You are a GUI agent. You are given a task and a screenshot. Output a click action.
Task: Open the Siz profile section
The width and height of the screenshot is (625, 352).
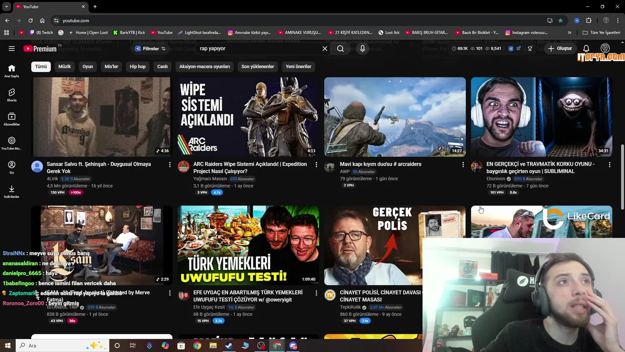pos(12,168)
